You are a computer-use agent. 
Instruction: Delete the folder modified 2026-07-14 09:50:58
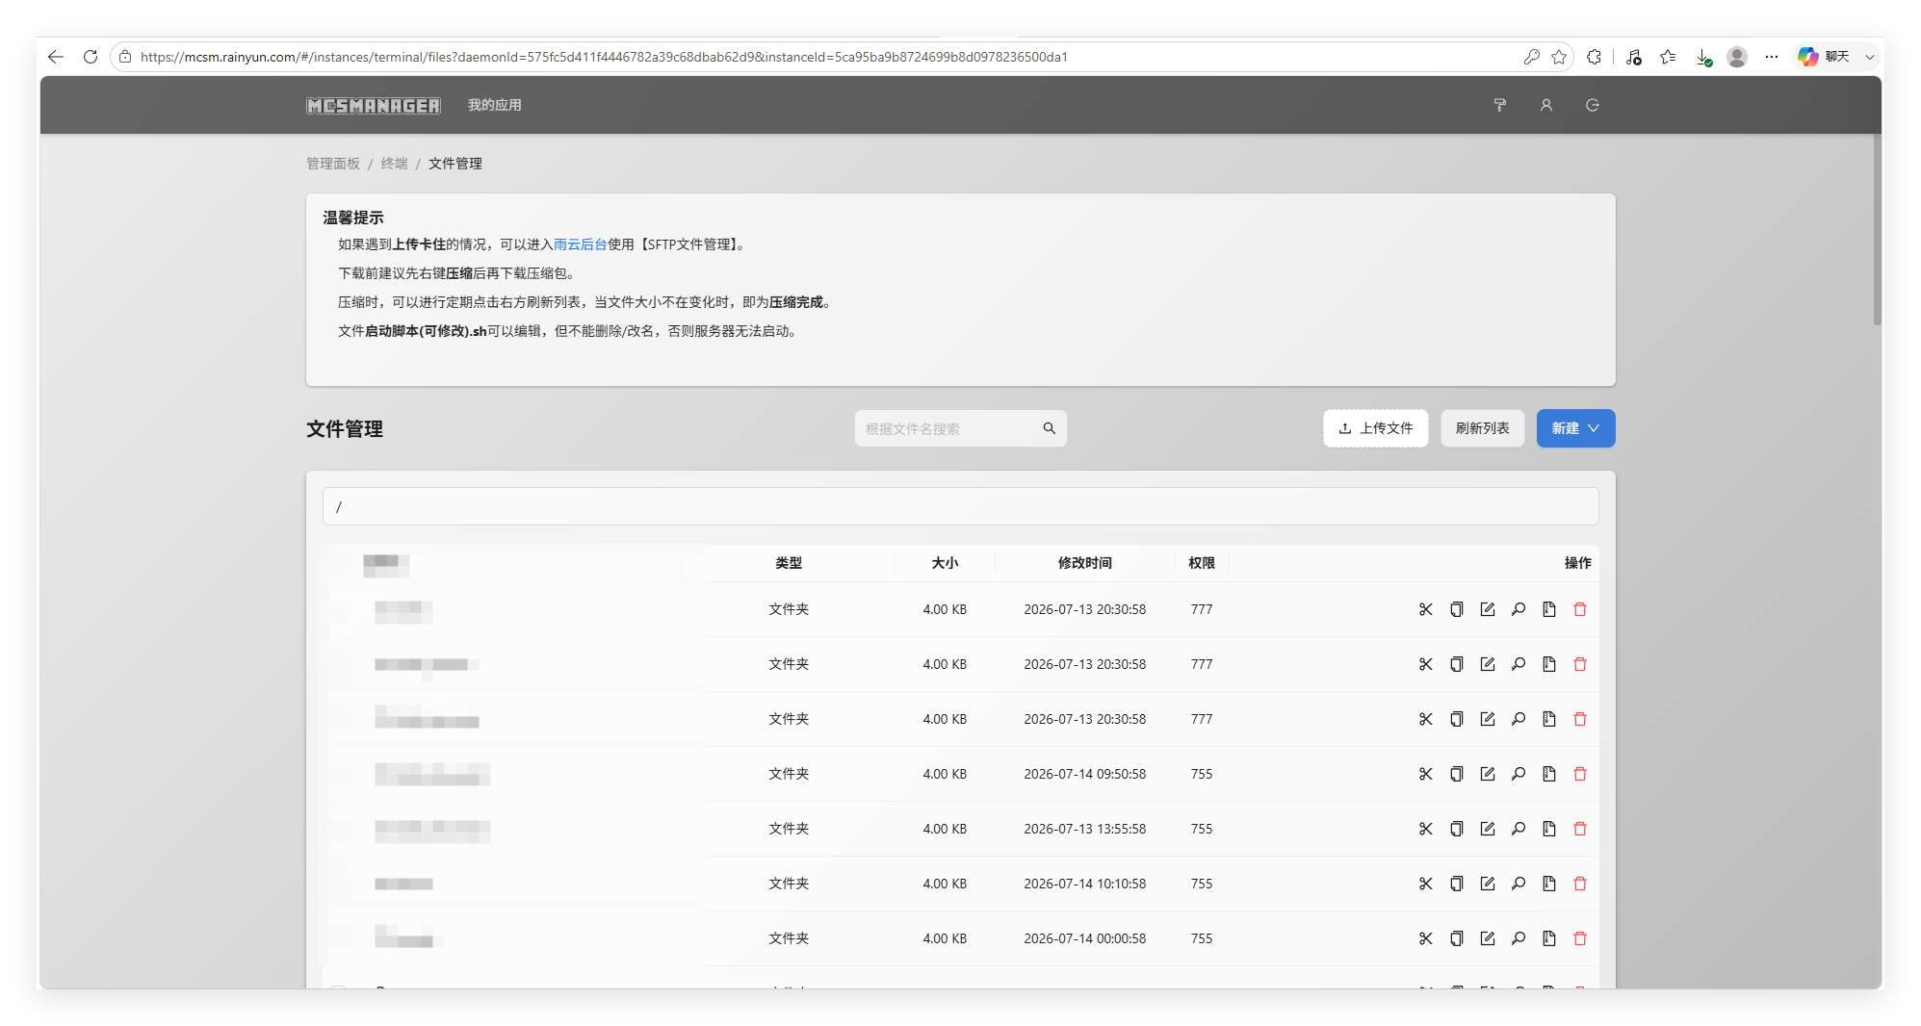coord(1580,774)
